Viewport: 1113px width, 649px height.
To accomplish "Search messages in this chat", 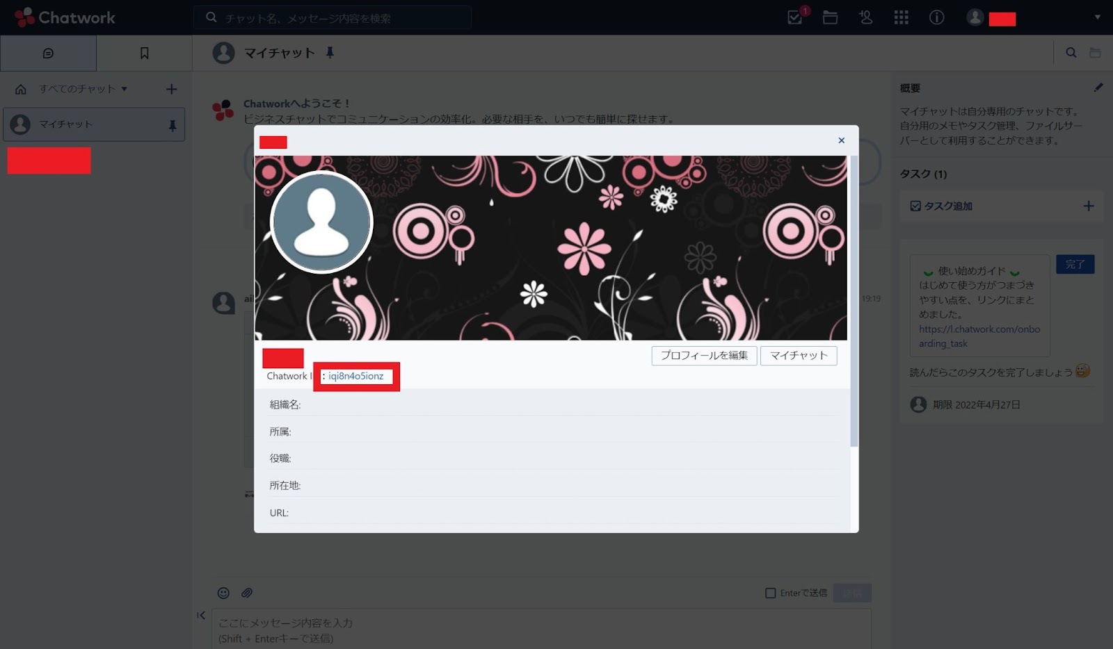I will coord(1071,53).
